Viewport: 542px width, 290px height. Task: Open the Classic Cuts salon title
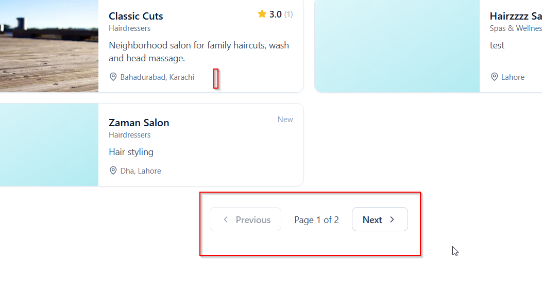coord(136,16)
